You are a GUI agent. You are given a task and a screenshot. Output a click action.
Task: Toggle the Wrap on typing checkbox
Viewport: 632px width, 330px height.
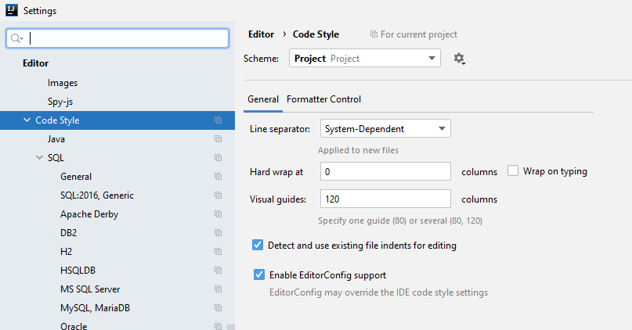coord(513,171)
